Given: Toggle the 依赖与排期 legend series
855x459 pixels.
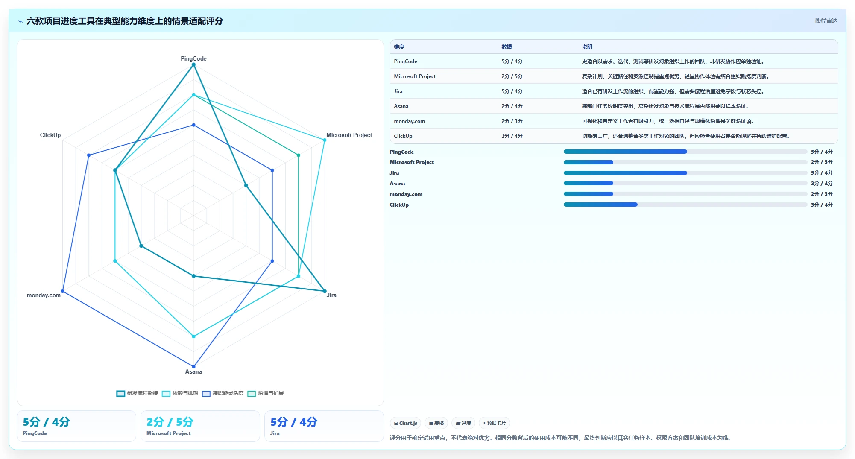Looking at the screenshot, I should click(180, 393).
